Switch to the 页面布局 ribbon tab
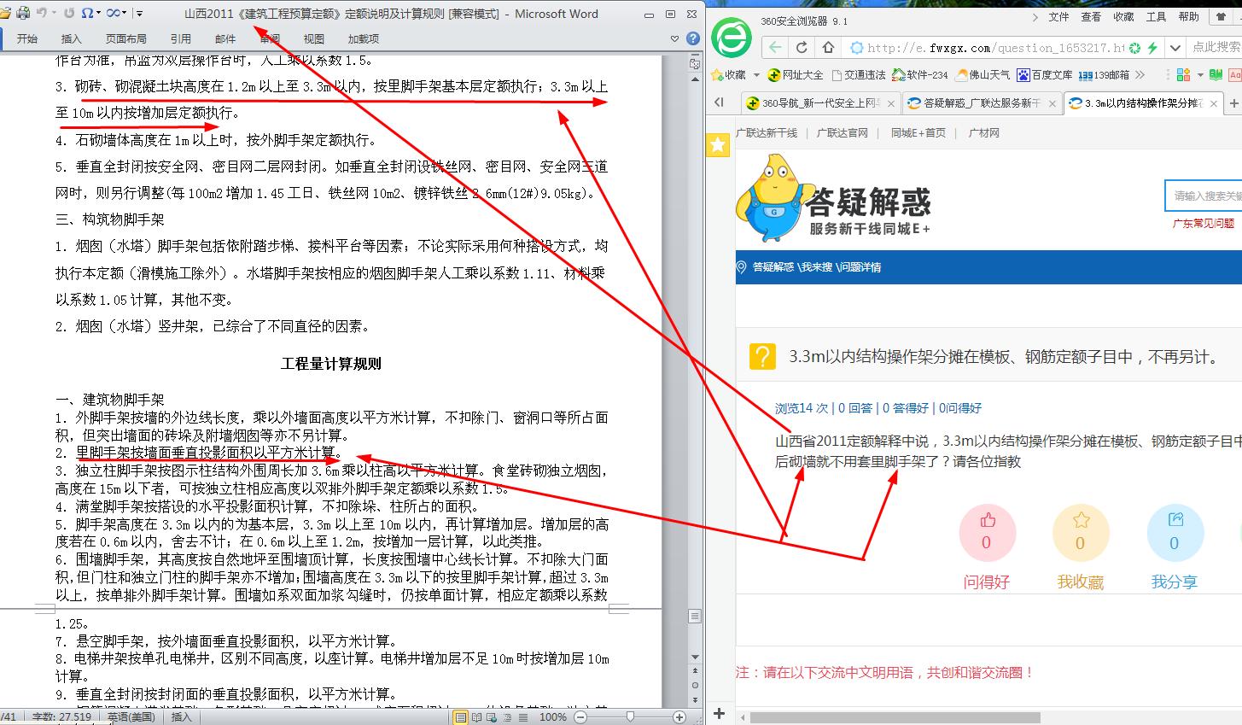Viewport: 1242px width, 725px height. [x=126, y=38]
